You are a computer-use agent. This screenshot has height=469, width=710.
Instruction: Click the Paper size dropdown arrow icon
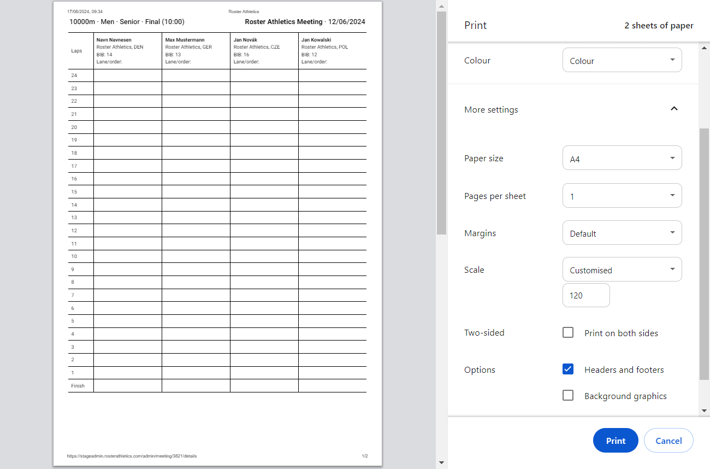click(x=673, y=158)
